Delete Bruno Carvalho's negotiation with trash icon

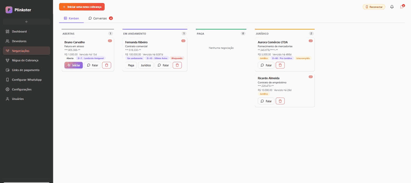106,65
